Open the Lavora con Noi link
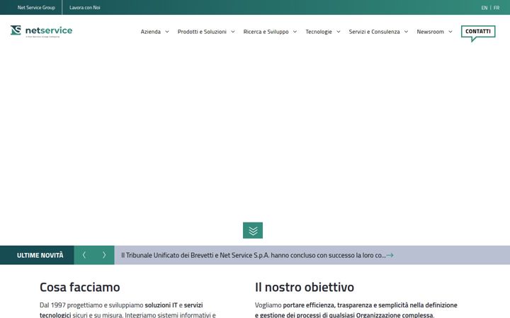Screen dimensions: 510x318 (84, 8)
